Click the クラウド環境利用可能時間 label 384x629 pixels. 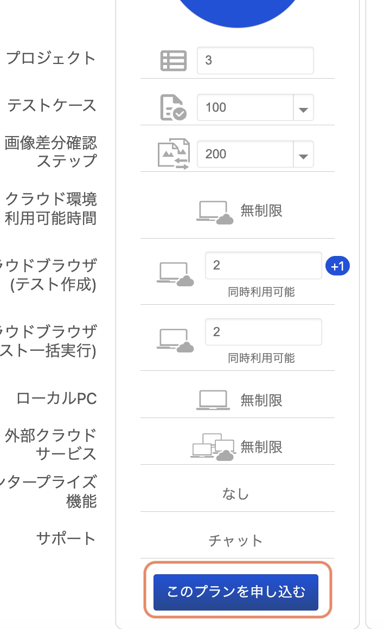click(50, 209)
